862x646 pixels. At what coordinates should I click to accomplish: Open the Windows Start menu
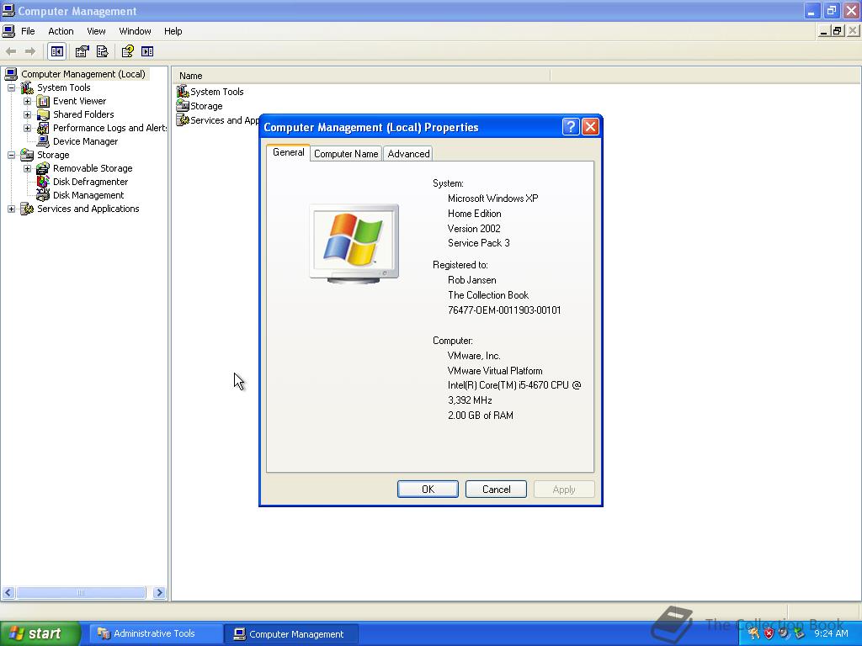coord(40,633)
